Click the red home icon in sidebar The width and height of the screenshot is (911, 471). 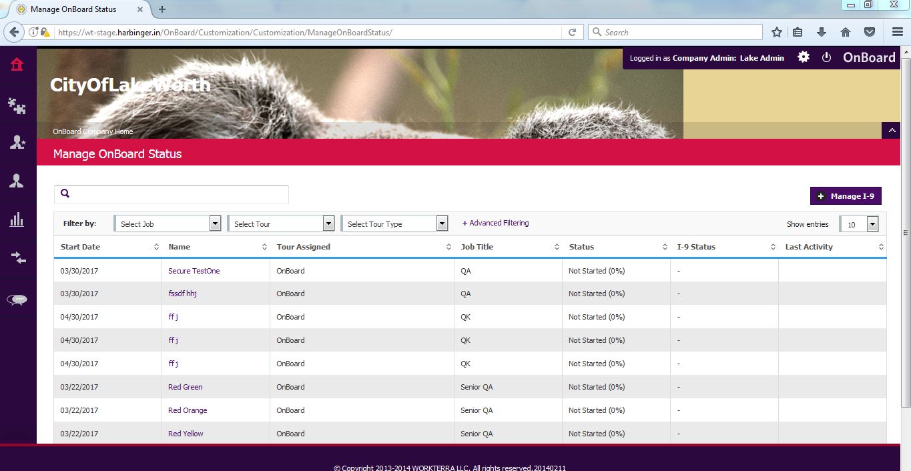tap(17, 65)
